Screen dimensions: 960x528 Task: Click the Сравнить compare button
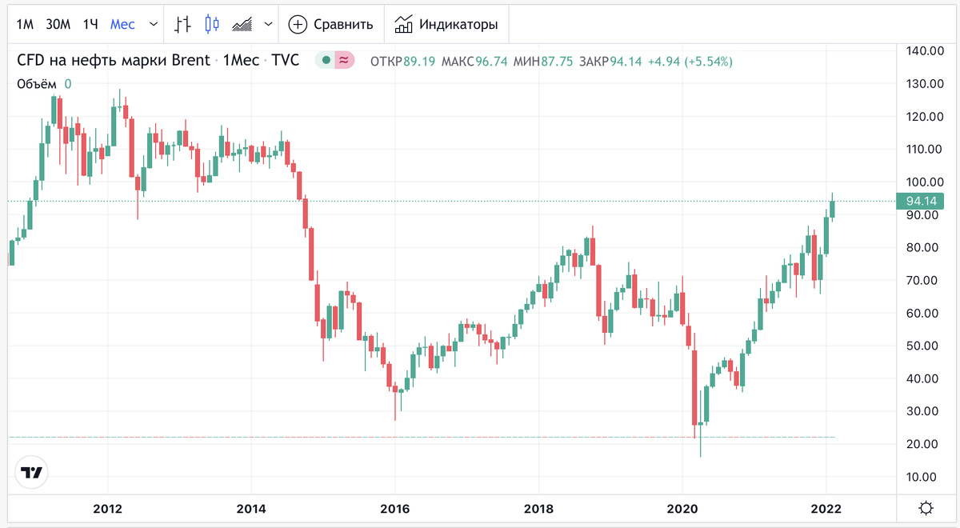tap(331, 24)
